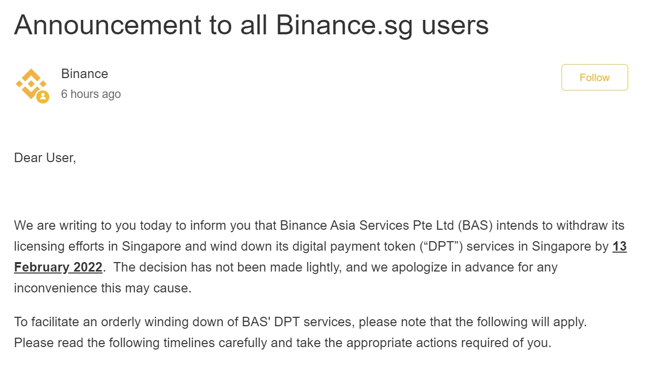Click the word 'users' in the title
This screenshot has width=656, height=365.
455,25
